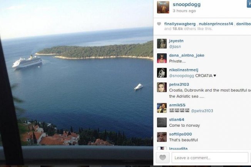Click the small gray heart next to likes list
251x167 pixels.
coord(159,24)
